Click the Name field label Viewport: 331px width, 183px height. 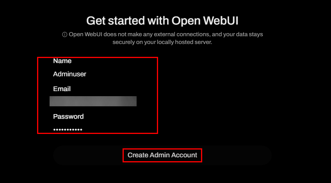[x=62, y=61]
